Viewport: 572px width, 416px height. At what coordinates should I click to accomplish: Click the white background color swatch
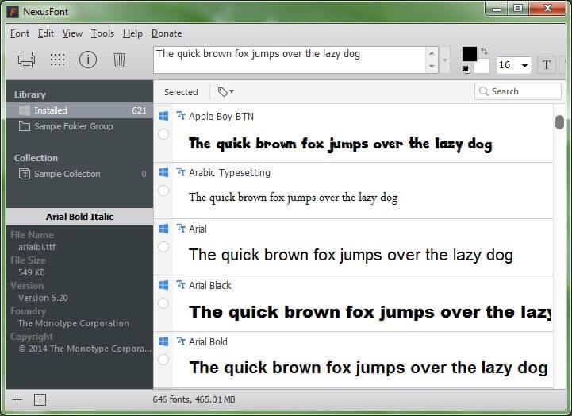click(482, 67)
